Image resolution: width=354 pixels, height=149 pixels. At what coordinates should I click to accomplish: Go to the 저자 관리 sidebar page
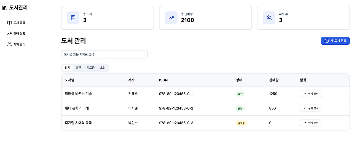click(19, 44)
